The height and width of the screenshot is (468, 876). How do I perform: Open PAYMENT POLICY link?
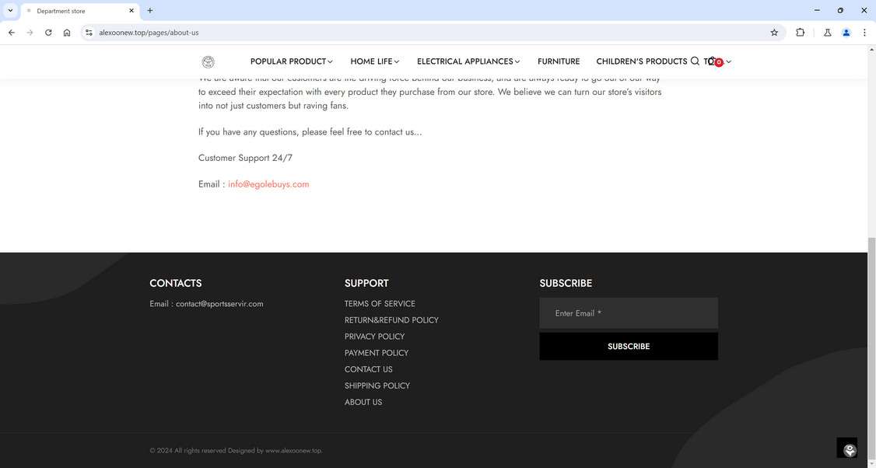pos(377,353)
